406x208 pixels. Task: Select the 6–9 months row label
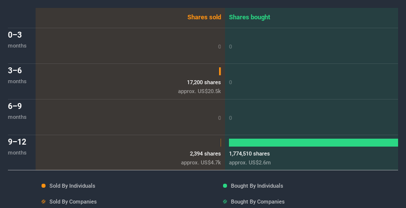click(17, 111)
